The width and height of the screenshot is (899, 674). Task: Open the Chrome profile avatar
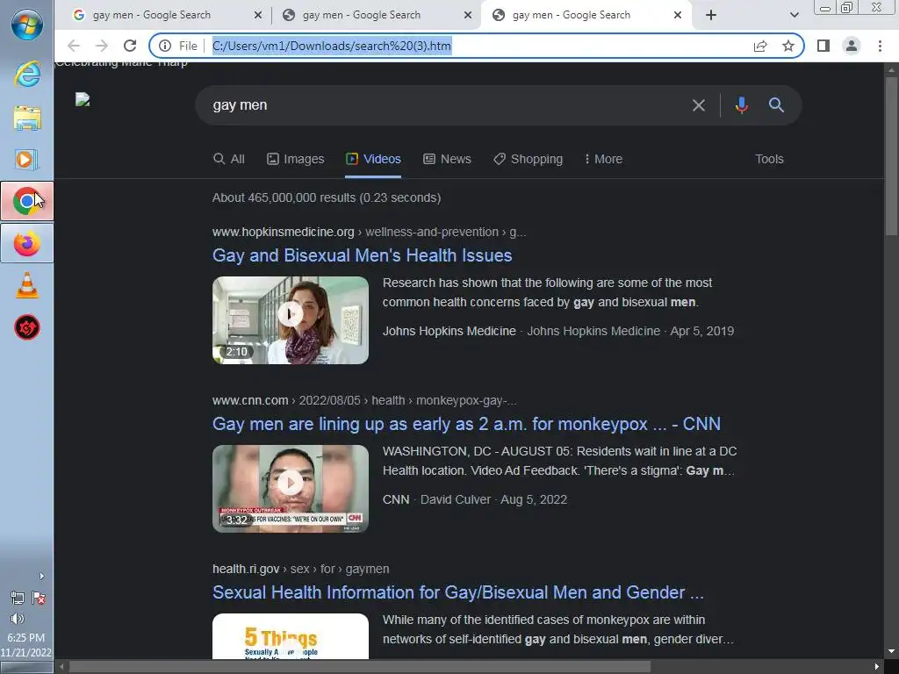point(852,46)
